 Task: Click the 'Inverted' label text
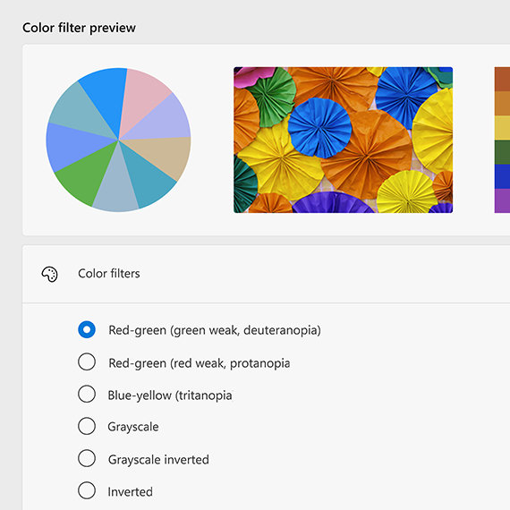point(130,492)
